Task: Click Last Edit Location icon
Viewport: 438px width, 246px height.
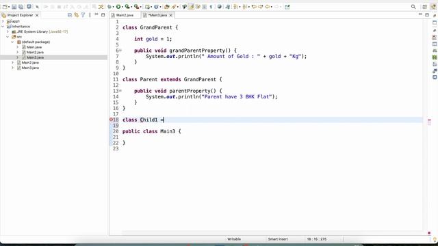Action: 254,7
